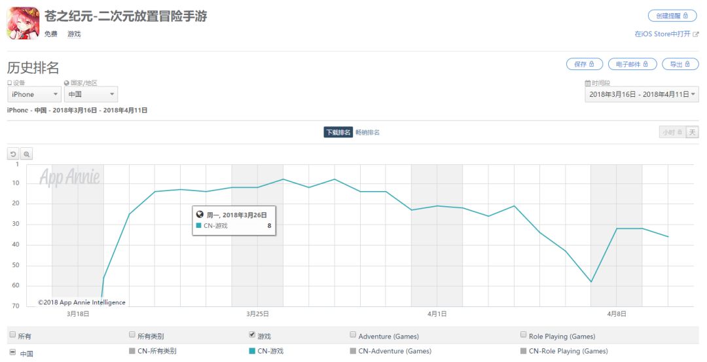Image resolution: width=707 pixels, height=362 pixels.
Task: Click the 保存 button
Action: pyautogui.click(x=584, y=64)
